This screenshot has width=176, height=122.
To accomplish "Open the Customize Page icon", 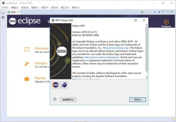I will tap(164, 12).
